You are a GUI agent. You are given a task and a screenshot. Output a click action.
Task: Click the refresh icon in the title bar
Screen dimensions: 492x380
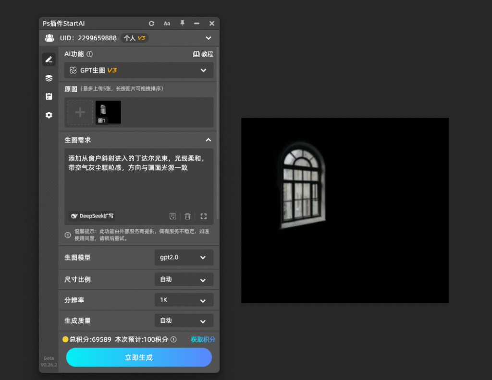pyautogui.click(x=151, y=24)
